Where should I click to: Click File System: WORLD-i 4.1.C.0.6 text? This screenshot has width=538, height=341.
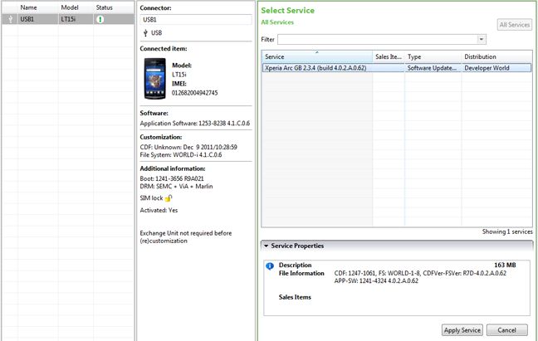click(181, 155)
